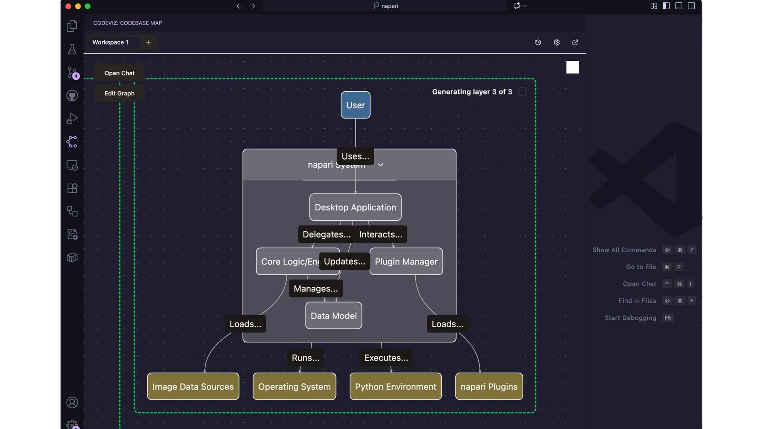Select the CodeViz codebase map icon
Viewport: 763px width, 429px height.
[x=72, y=142]
